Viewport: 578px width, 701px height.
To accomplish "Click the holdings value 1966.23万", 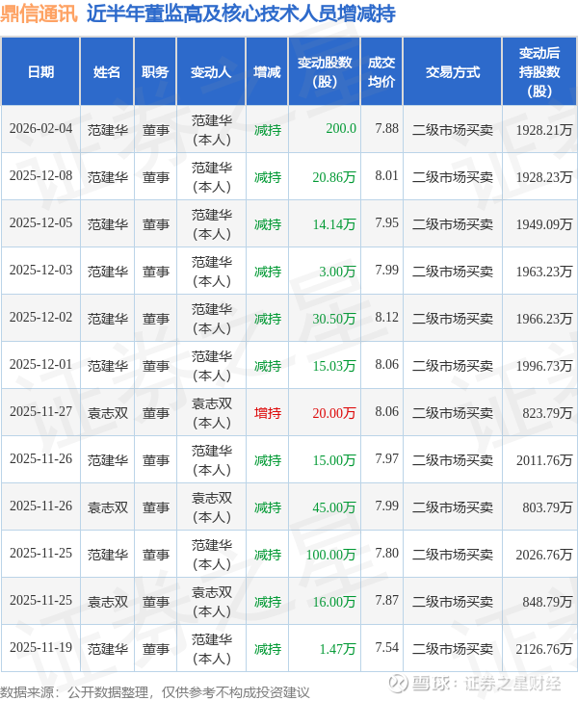I will 544,319.
